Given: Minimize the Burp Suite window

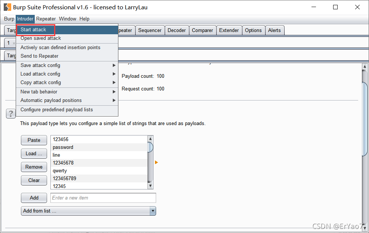Looking at the screenshot, I should [x=314, y=7].
